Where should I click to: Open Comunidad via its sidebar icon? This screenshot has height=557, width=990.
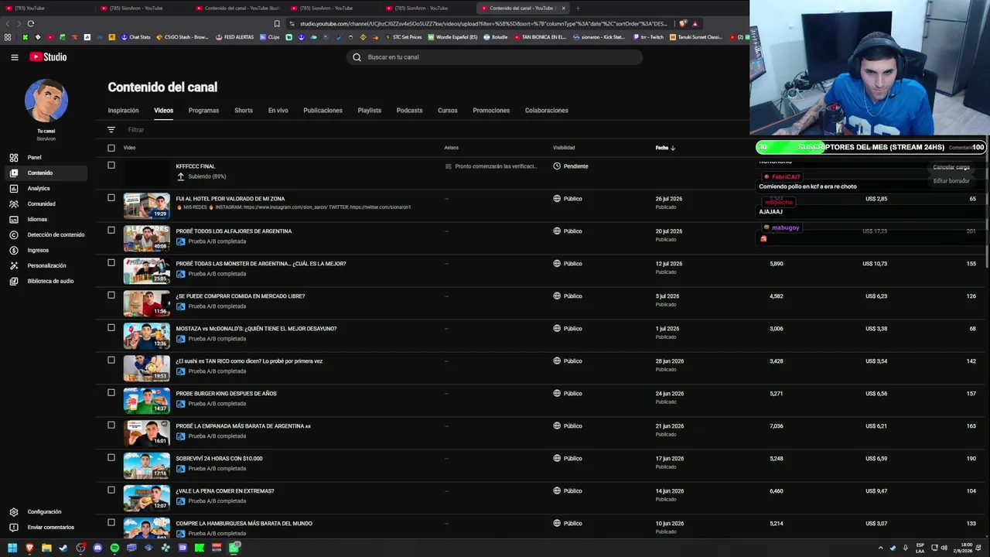click(x=13, y=204)
